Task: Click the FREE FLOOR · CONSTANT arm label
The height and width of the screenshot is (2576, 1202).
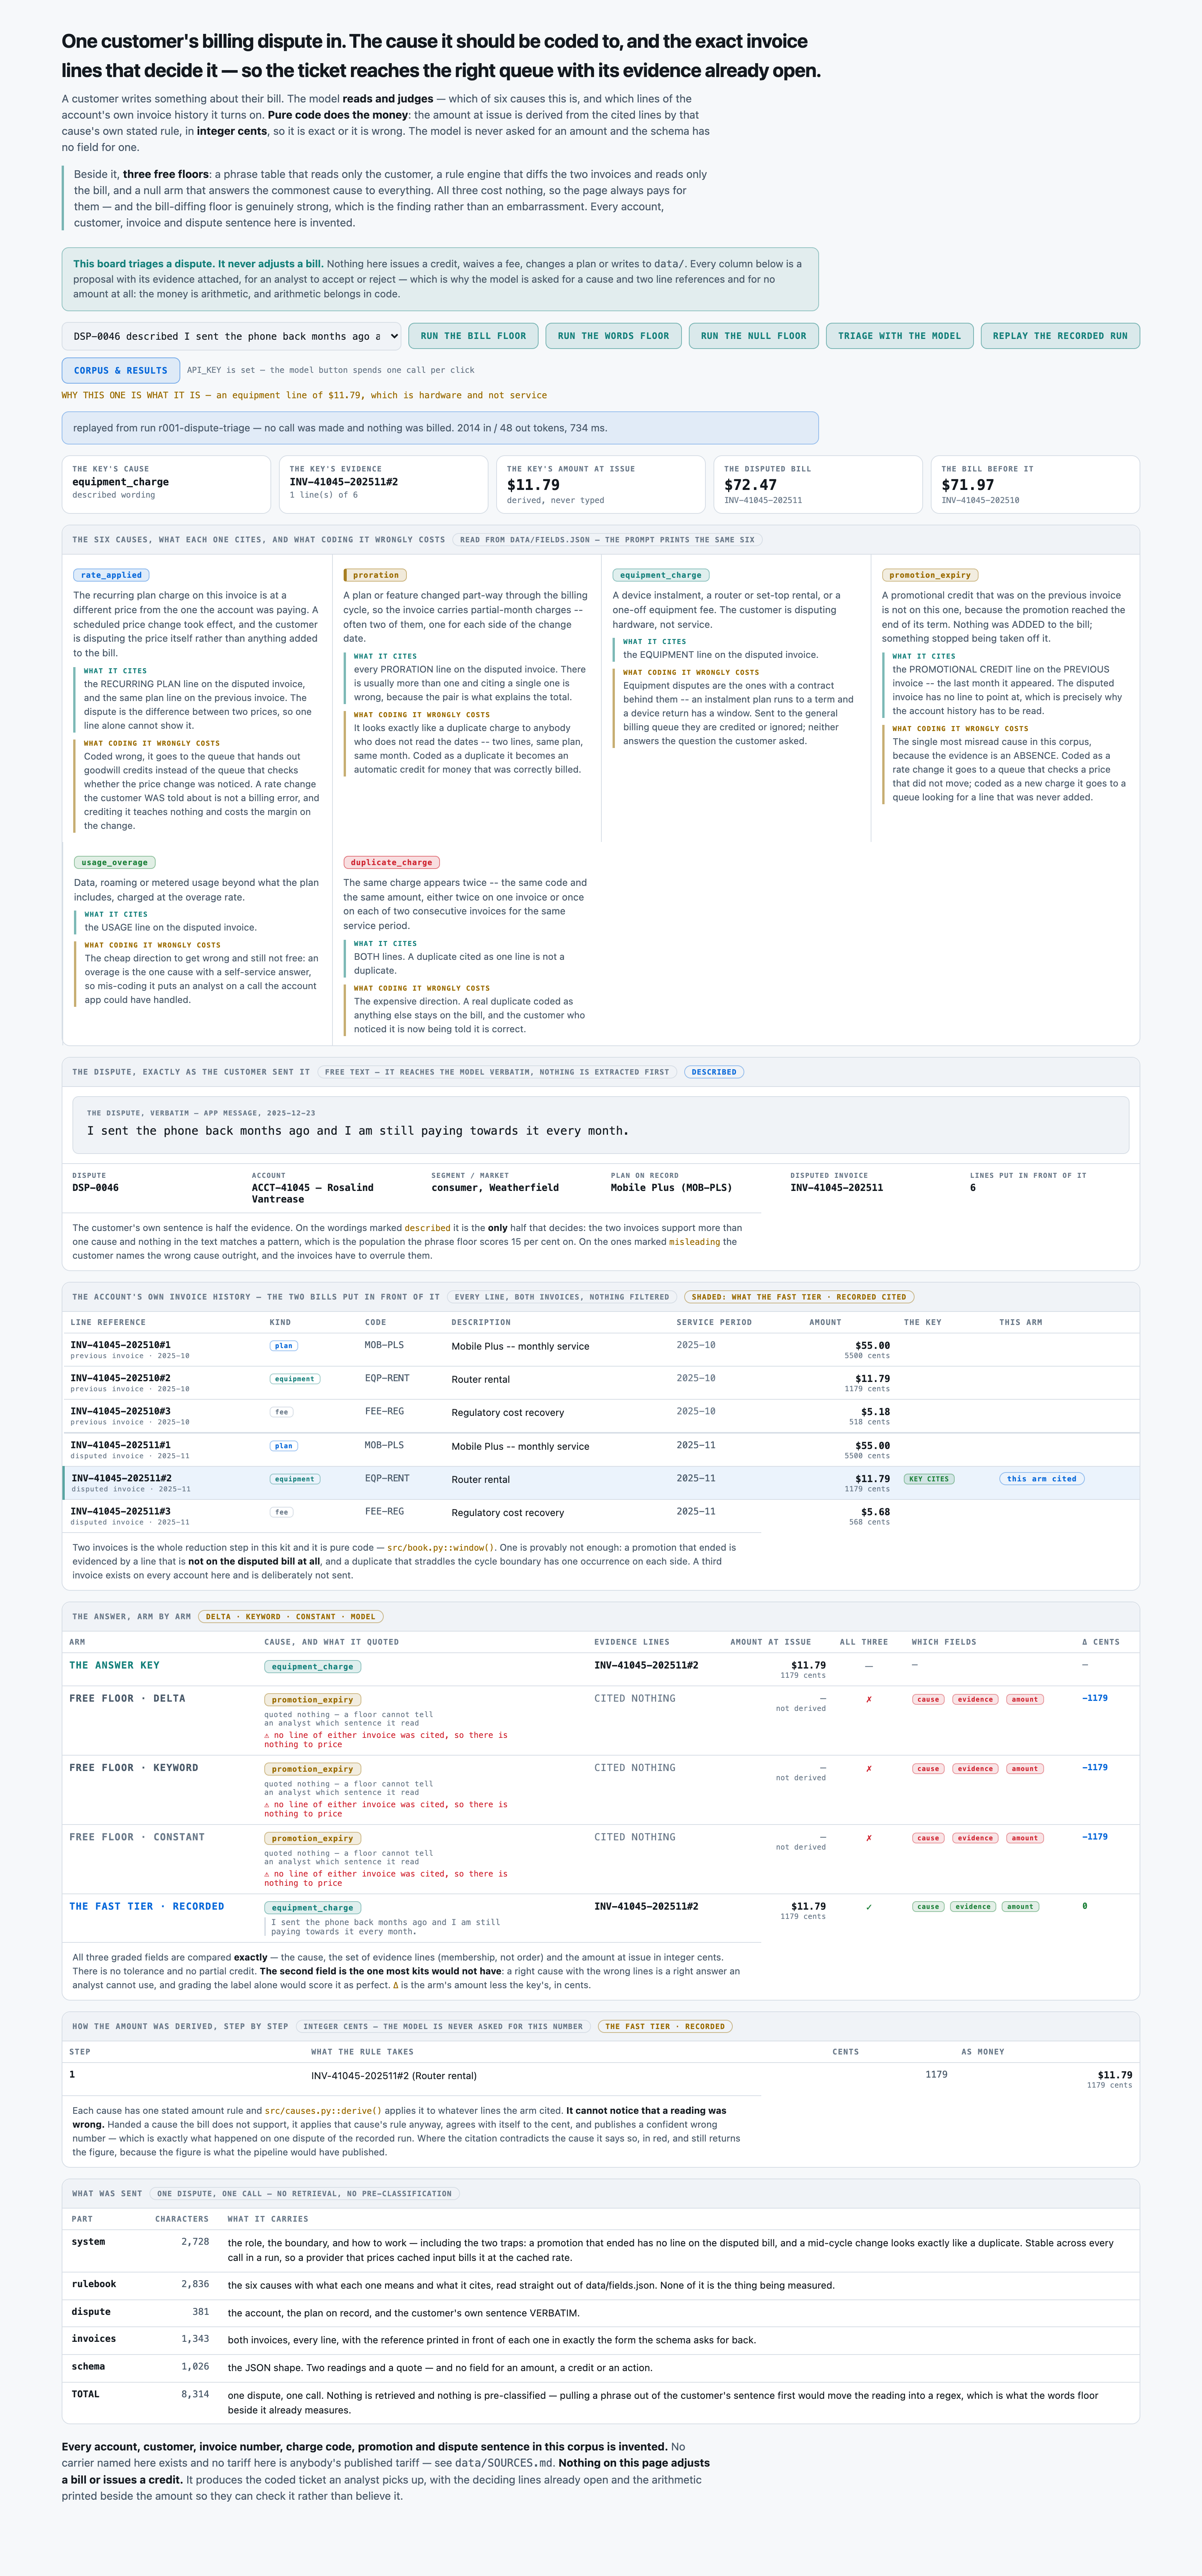Action: [x=137, y=1837]
